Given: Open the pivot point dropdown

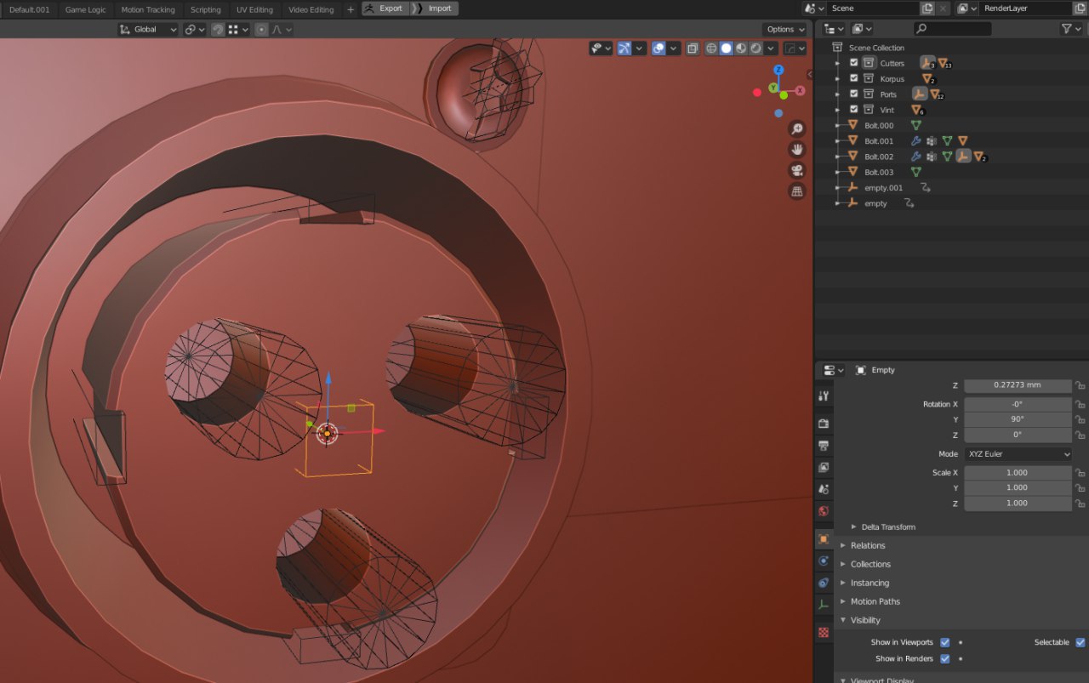Looking at the screenshot, I should pyautogui.click(x=194, y=29).
